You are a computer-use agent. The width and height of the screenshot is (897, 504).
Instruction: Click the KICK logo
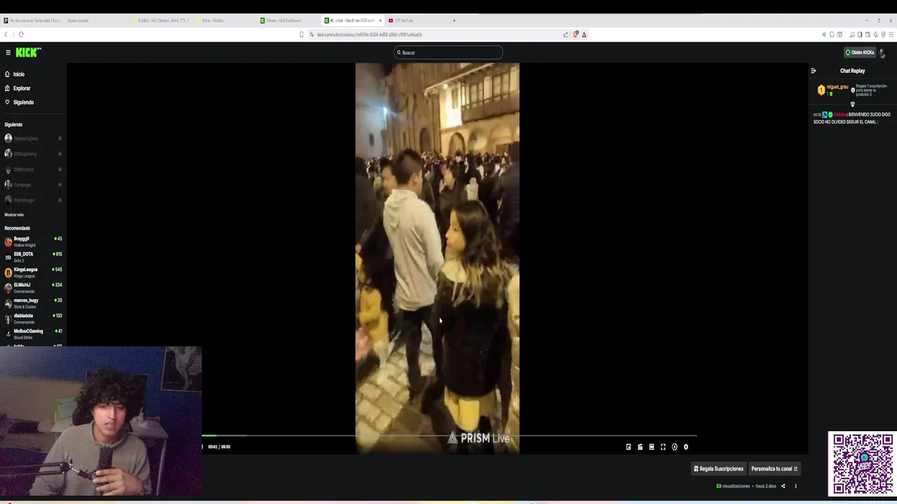[28, 52]
